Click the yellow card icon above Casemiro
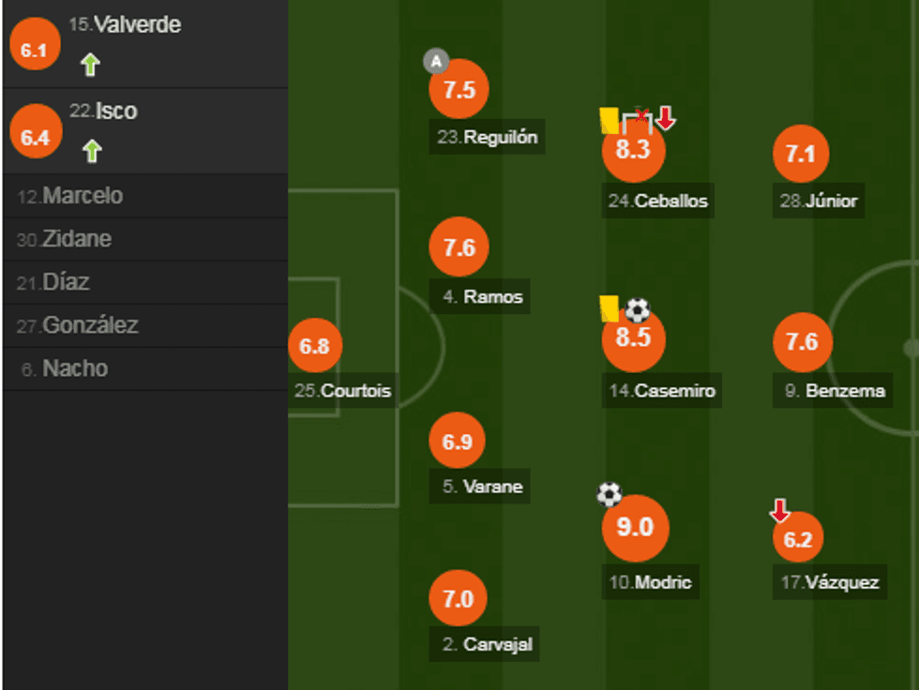Image resolution: width=919 pixels, height=690 pixels. [x=609, y=308]
